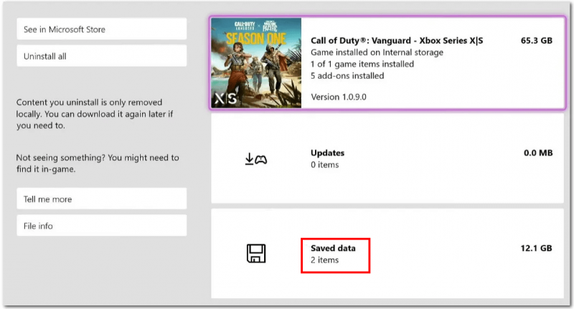574x309 pixels.
Task: Open Tell me more
Action: click(x=101, y=199)
